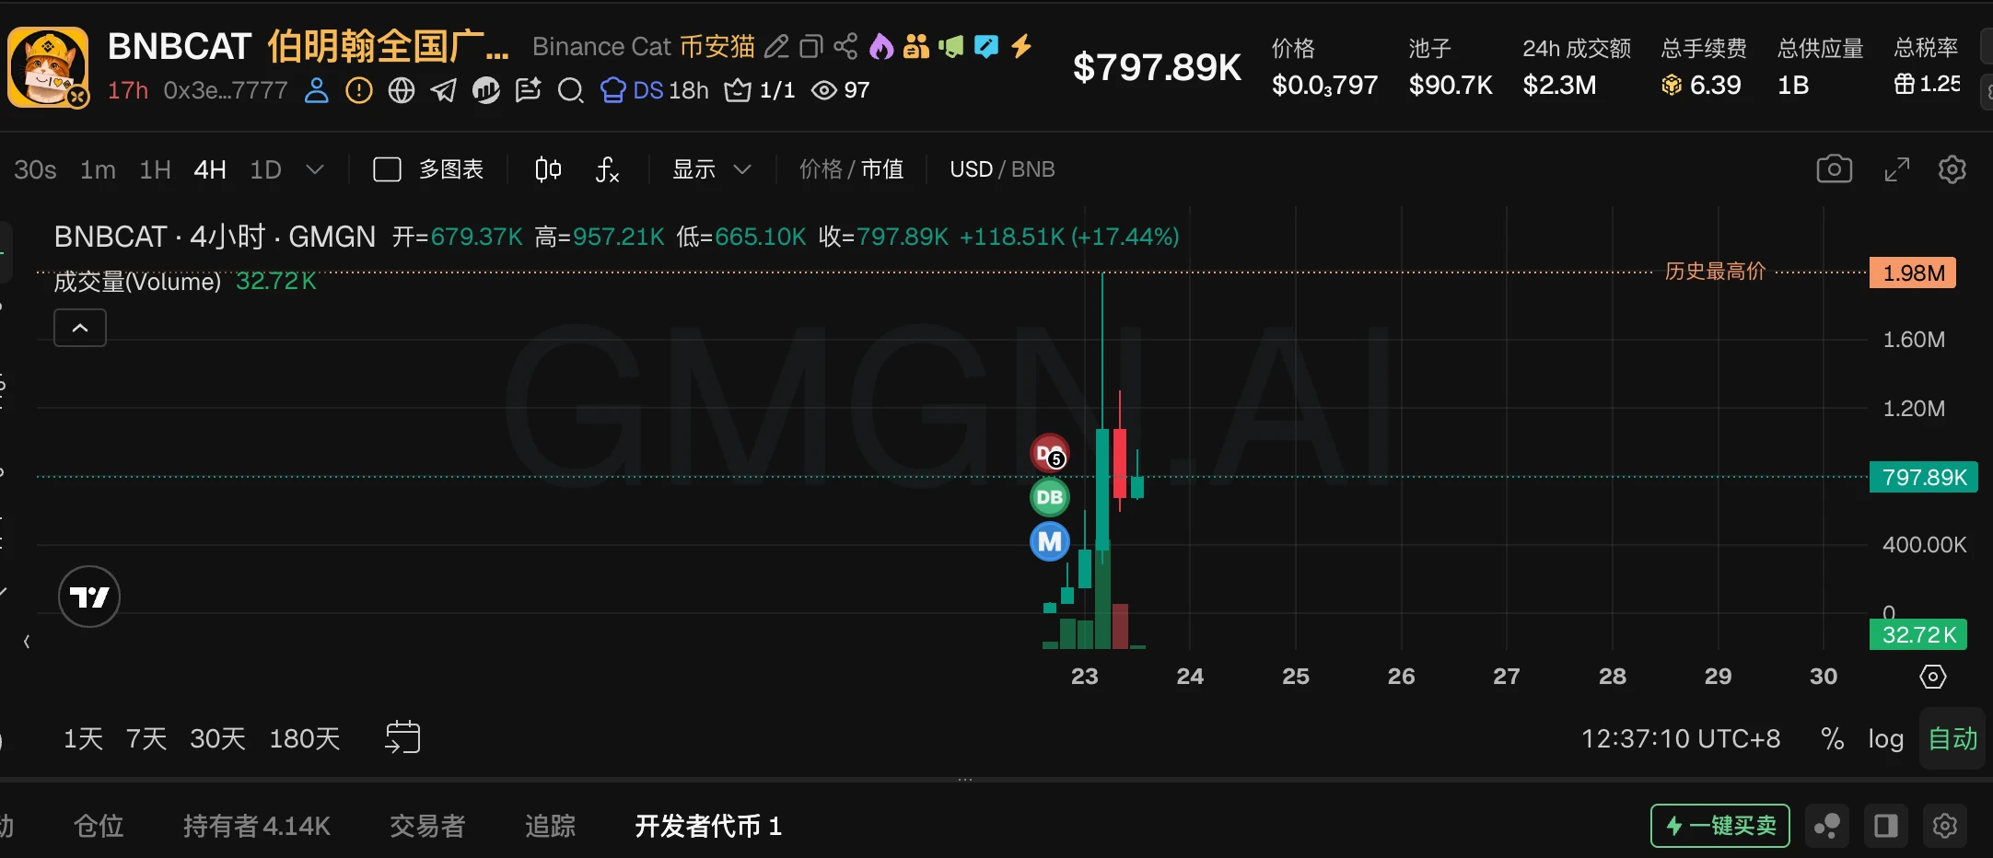Open the 交易者 traders tab
Viewport: 1993px width, 858px height.
pos(427,826)
